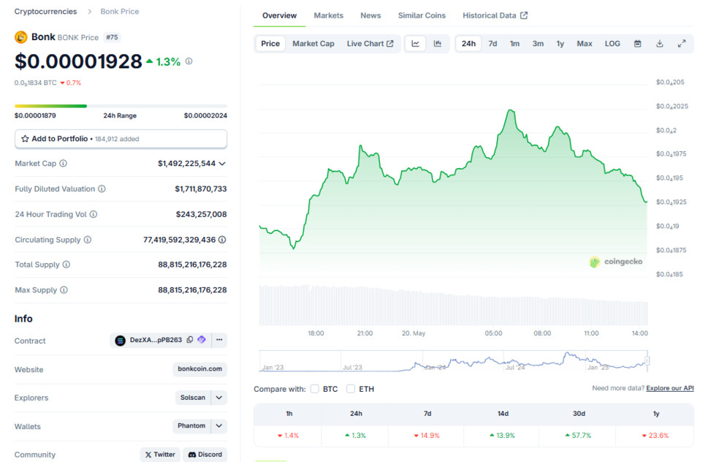Image resolution: width=719 pixels, height=462 pixels.
Task: Expand chart to fullscreen
Action: (x=682, y=44)
